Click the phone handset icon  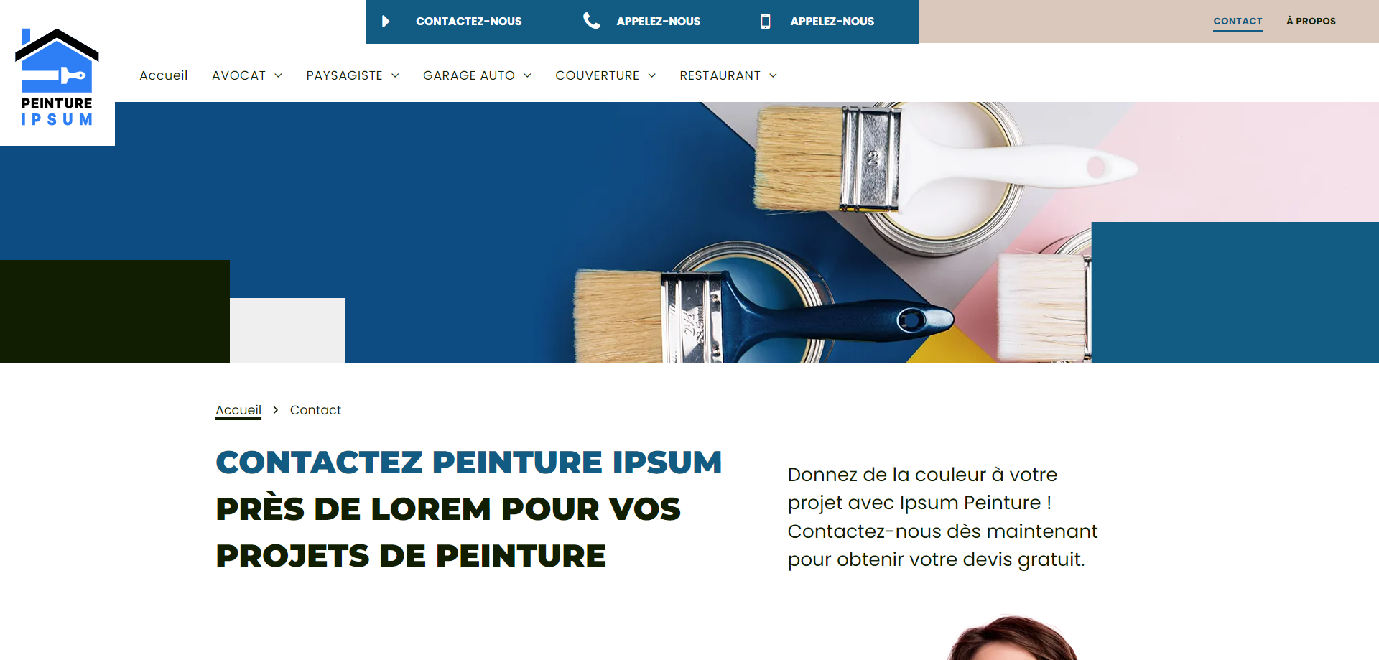coord(591,21)
